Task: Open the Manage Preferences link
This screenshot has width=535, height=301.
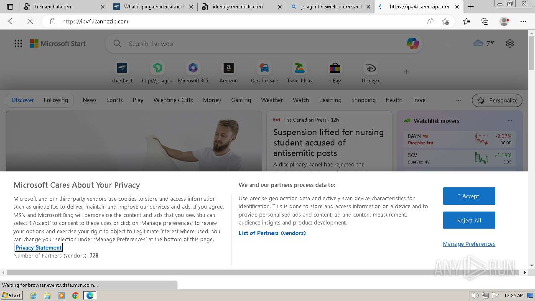Action: pyautogui.click(x=469, y=244)
